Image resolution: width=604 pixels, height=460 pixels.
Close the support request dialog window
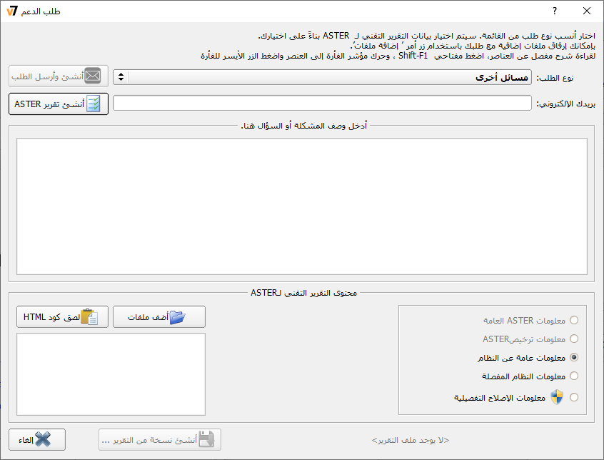pos(587,11)
